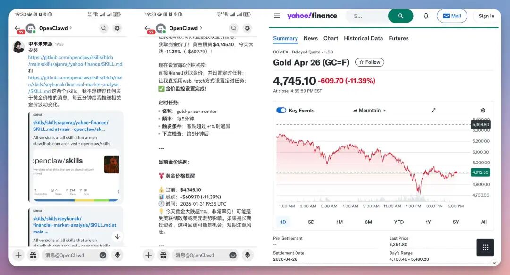
Task: Open financial-market-analysis SKILL.md URL in message
Action: tap(75, 84)
